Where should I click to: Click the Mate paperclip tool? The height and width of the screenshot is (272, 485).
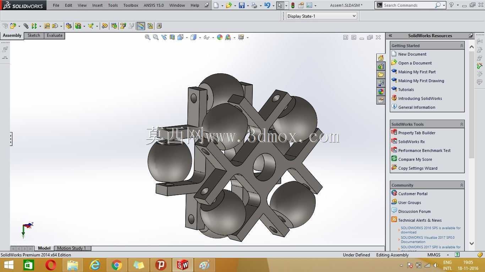[26, 26]
